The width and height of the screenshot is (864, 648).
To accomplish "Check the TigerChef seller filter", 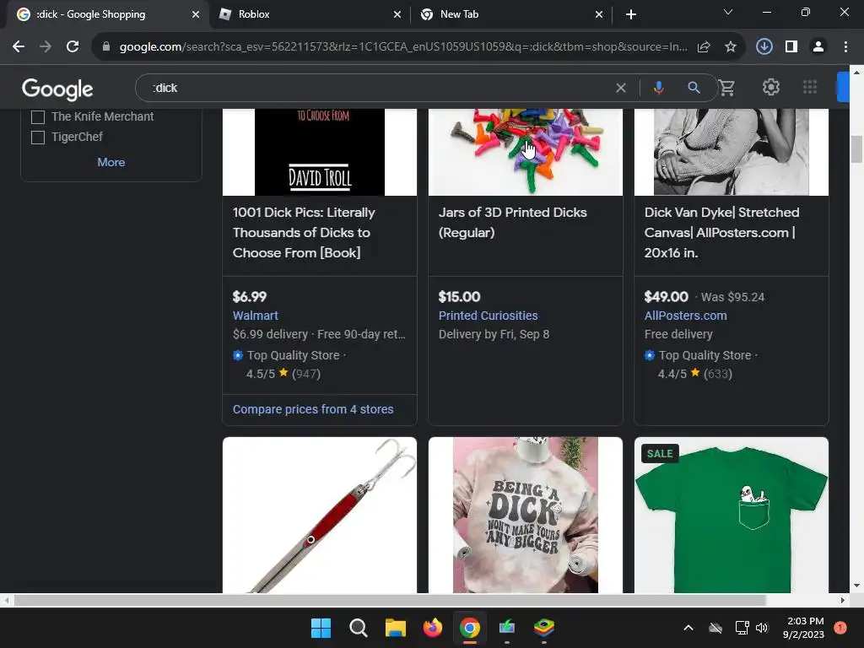I will point(38,138).
